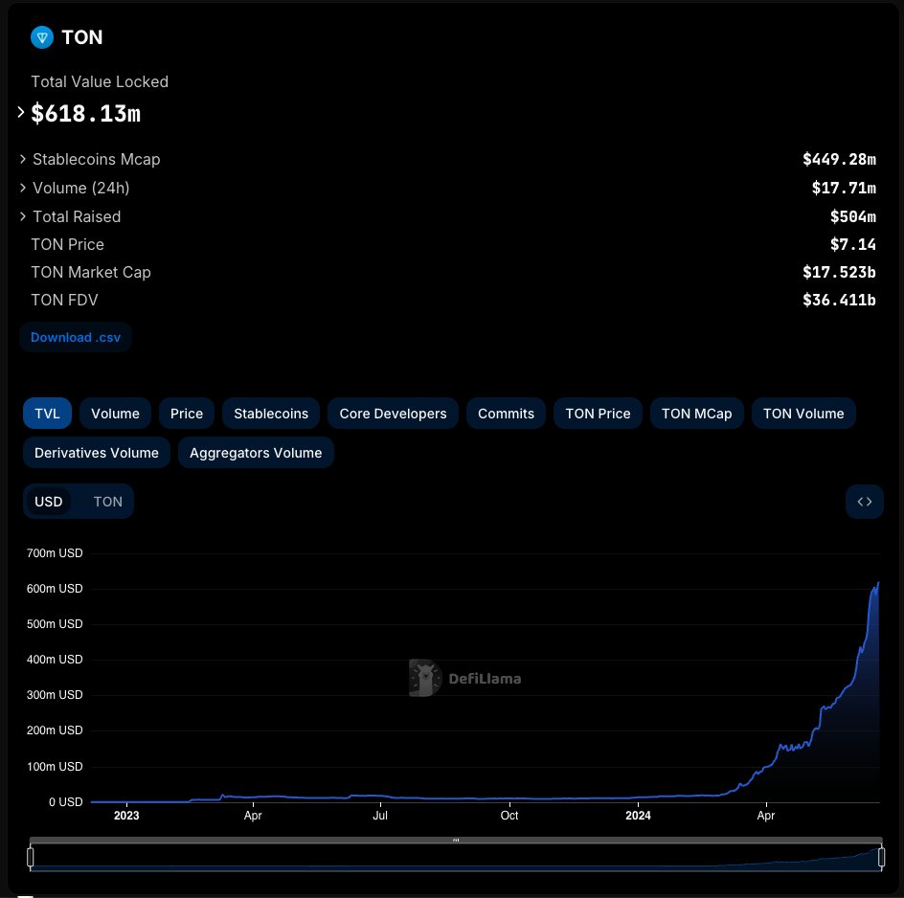Expand Total Value Locked breakdown chevron
The image size is (904, 898).
point(21,112)
